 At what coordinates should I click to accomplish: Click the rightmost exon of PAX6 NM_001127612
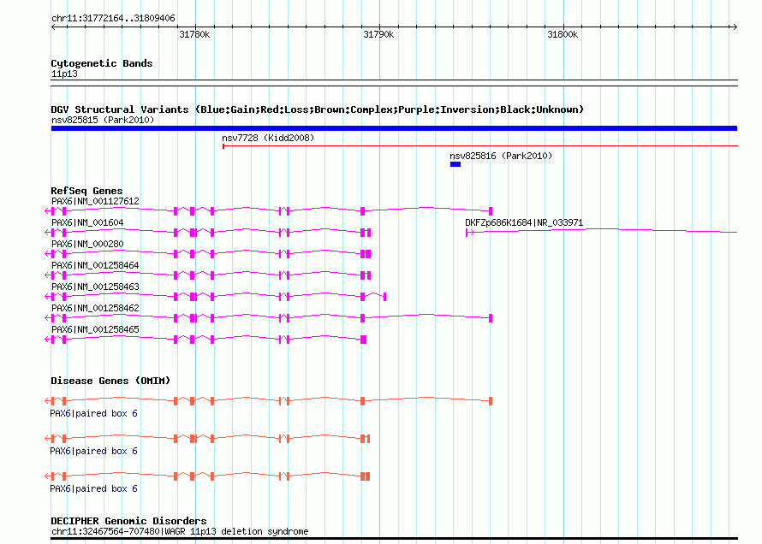pyautogui.click(x=491, y=211)
